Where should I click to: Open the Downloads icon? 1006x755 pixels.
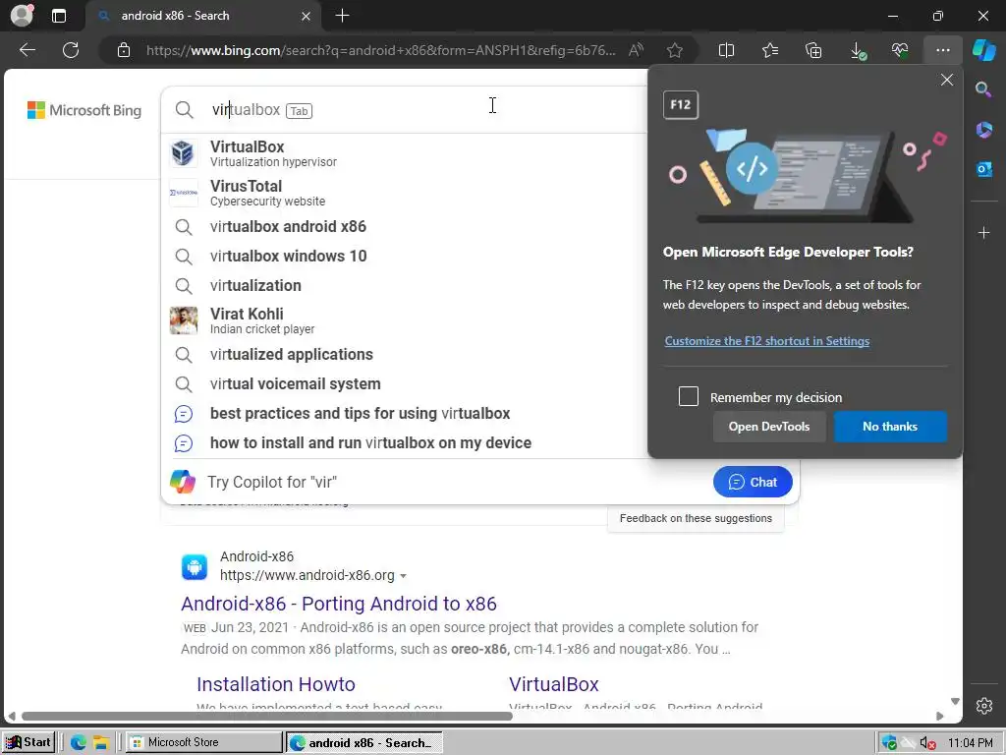click(858, 51)
